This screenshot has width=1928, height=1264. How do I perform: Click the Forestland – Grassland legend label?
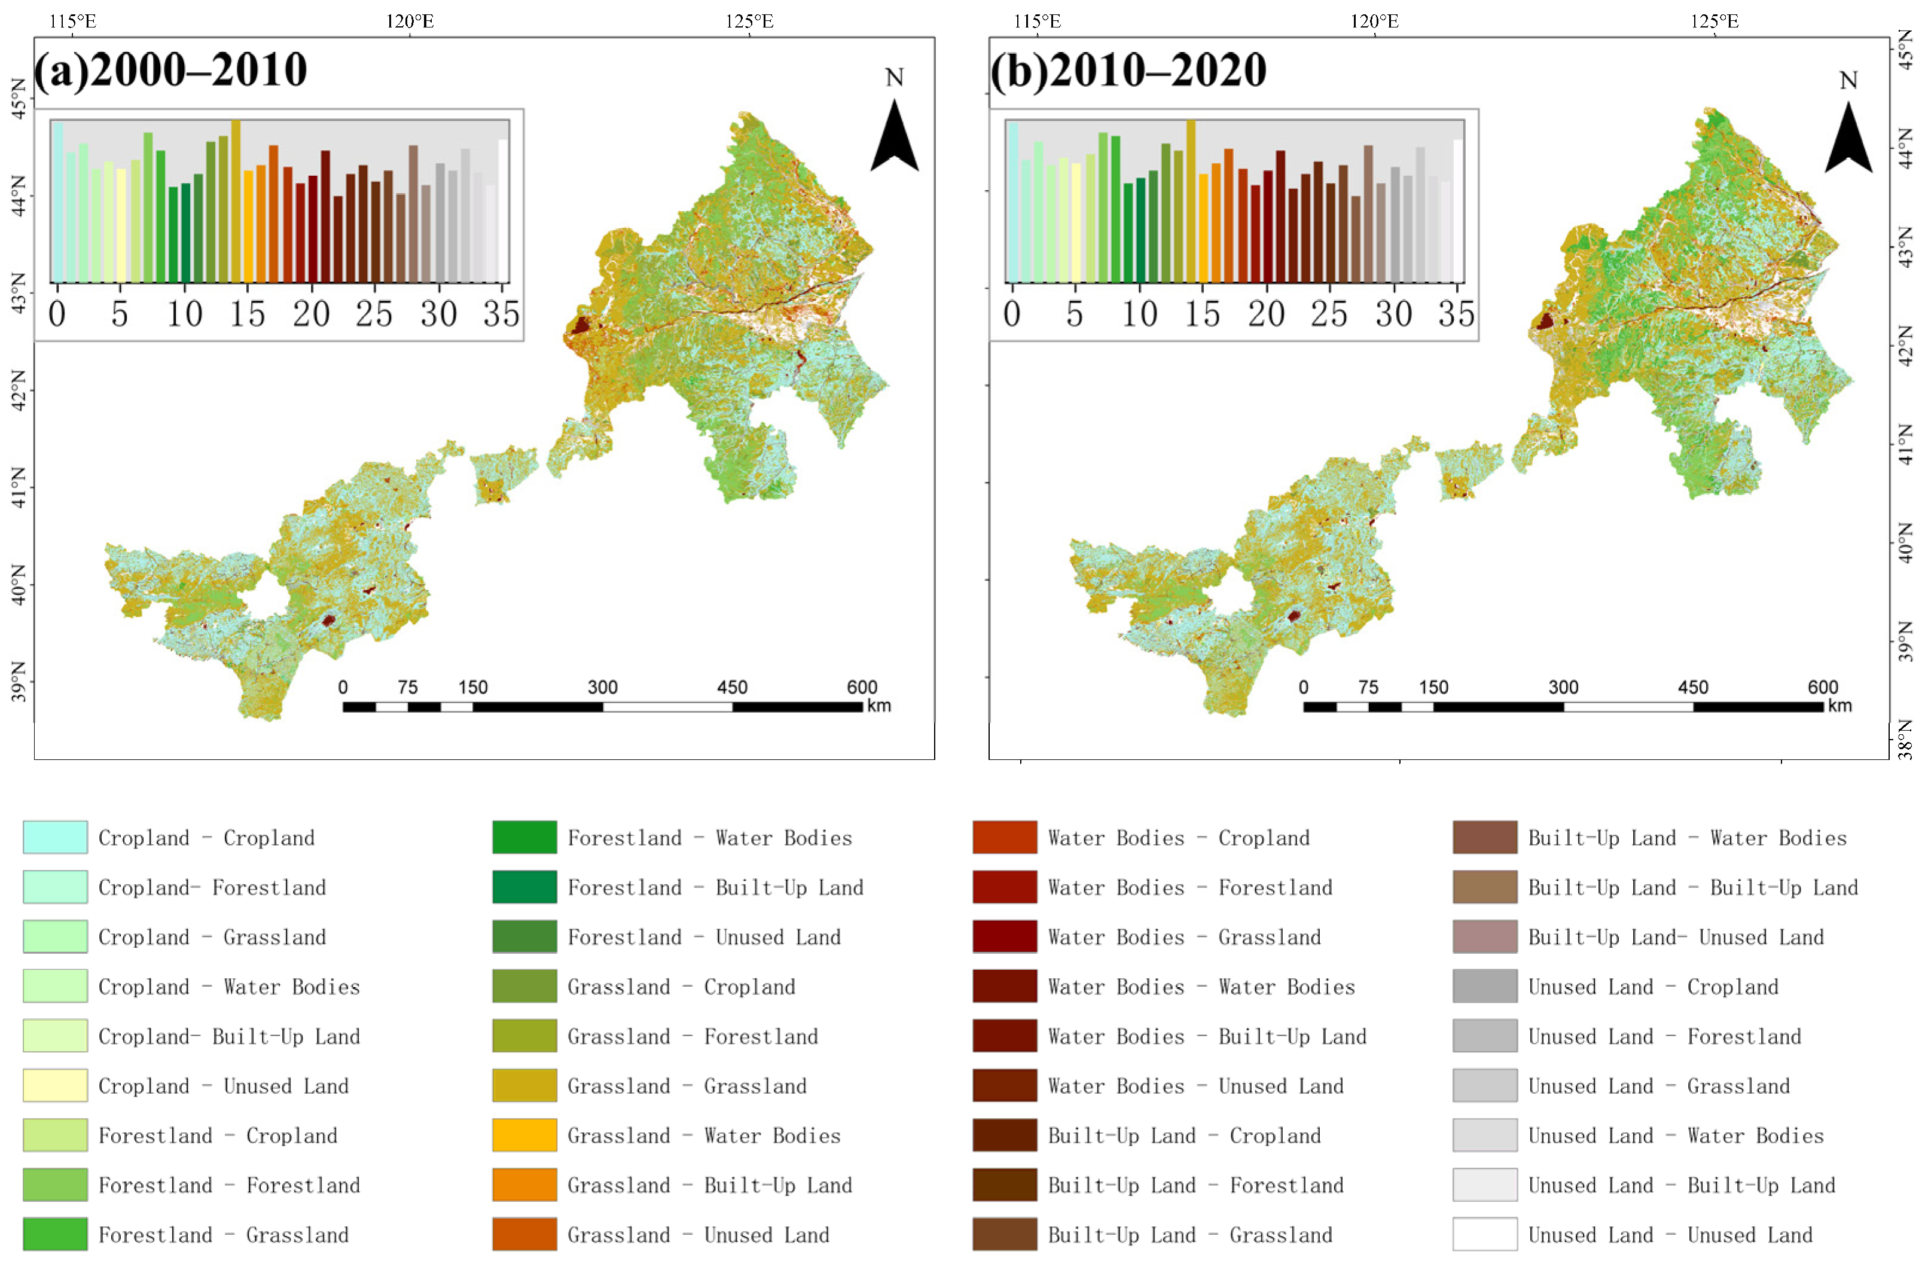click(224, 1234)
